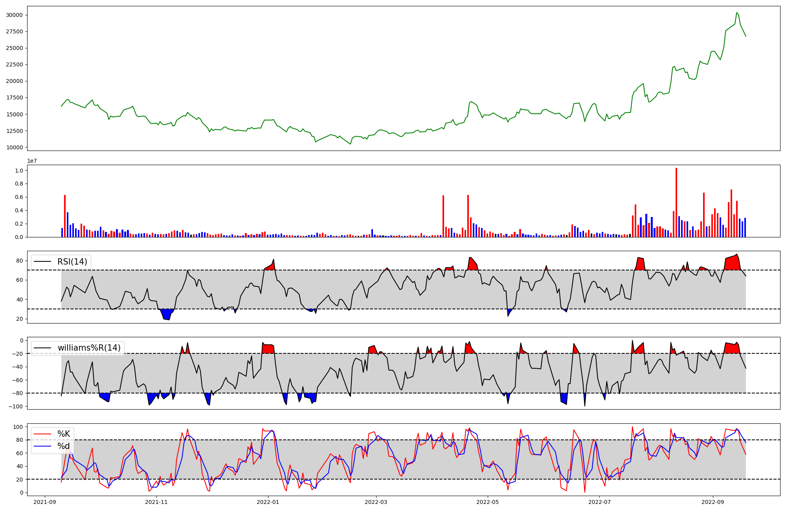This screenshot has height=511, width=786.
Task: Click the 2022-09 x-axis date label
Action: click(713, 502)
